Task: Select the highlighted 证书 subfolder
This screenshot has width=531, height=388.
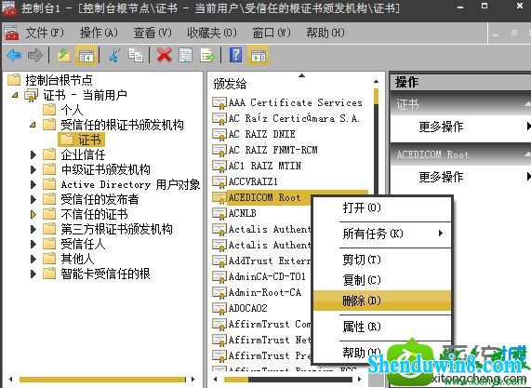Action: [x=81, y=140]
